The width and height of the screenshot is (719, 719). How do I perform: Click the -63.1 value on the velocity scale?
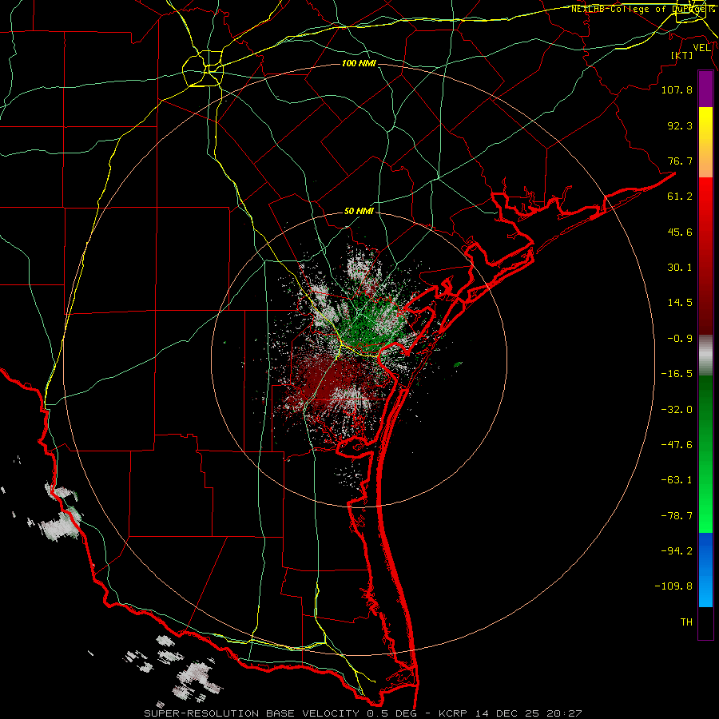click(677, 480)
